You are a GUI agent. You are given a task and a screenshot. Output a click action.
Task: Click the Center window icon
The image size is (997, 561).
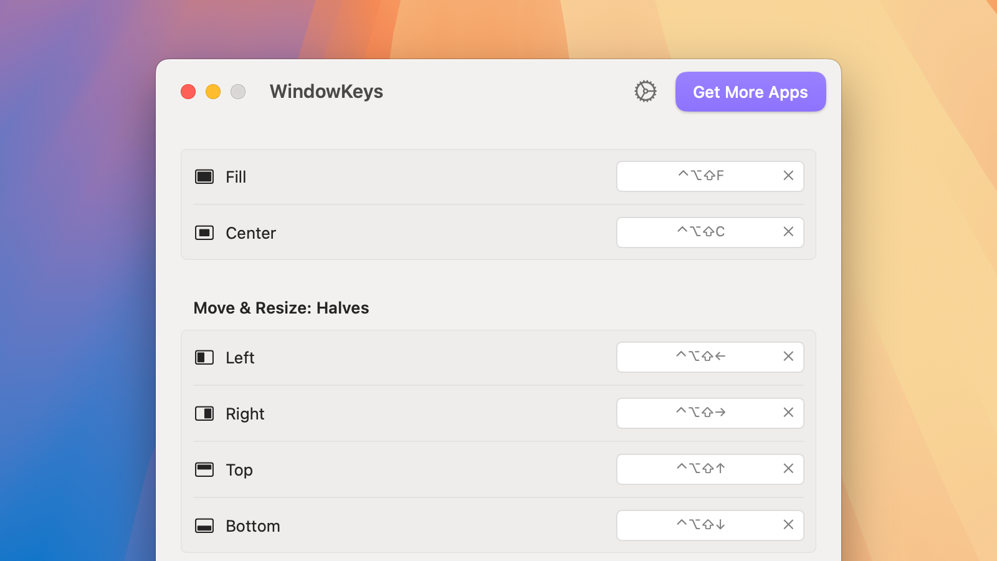point(204,233)
